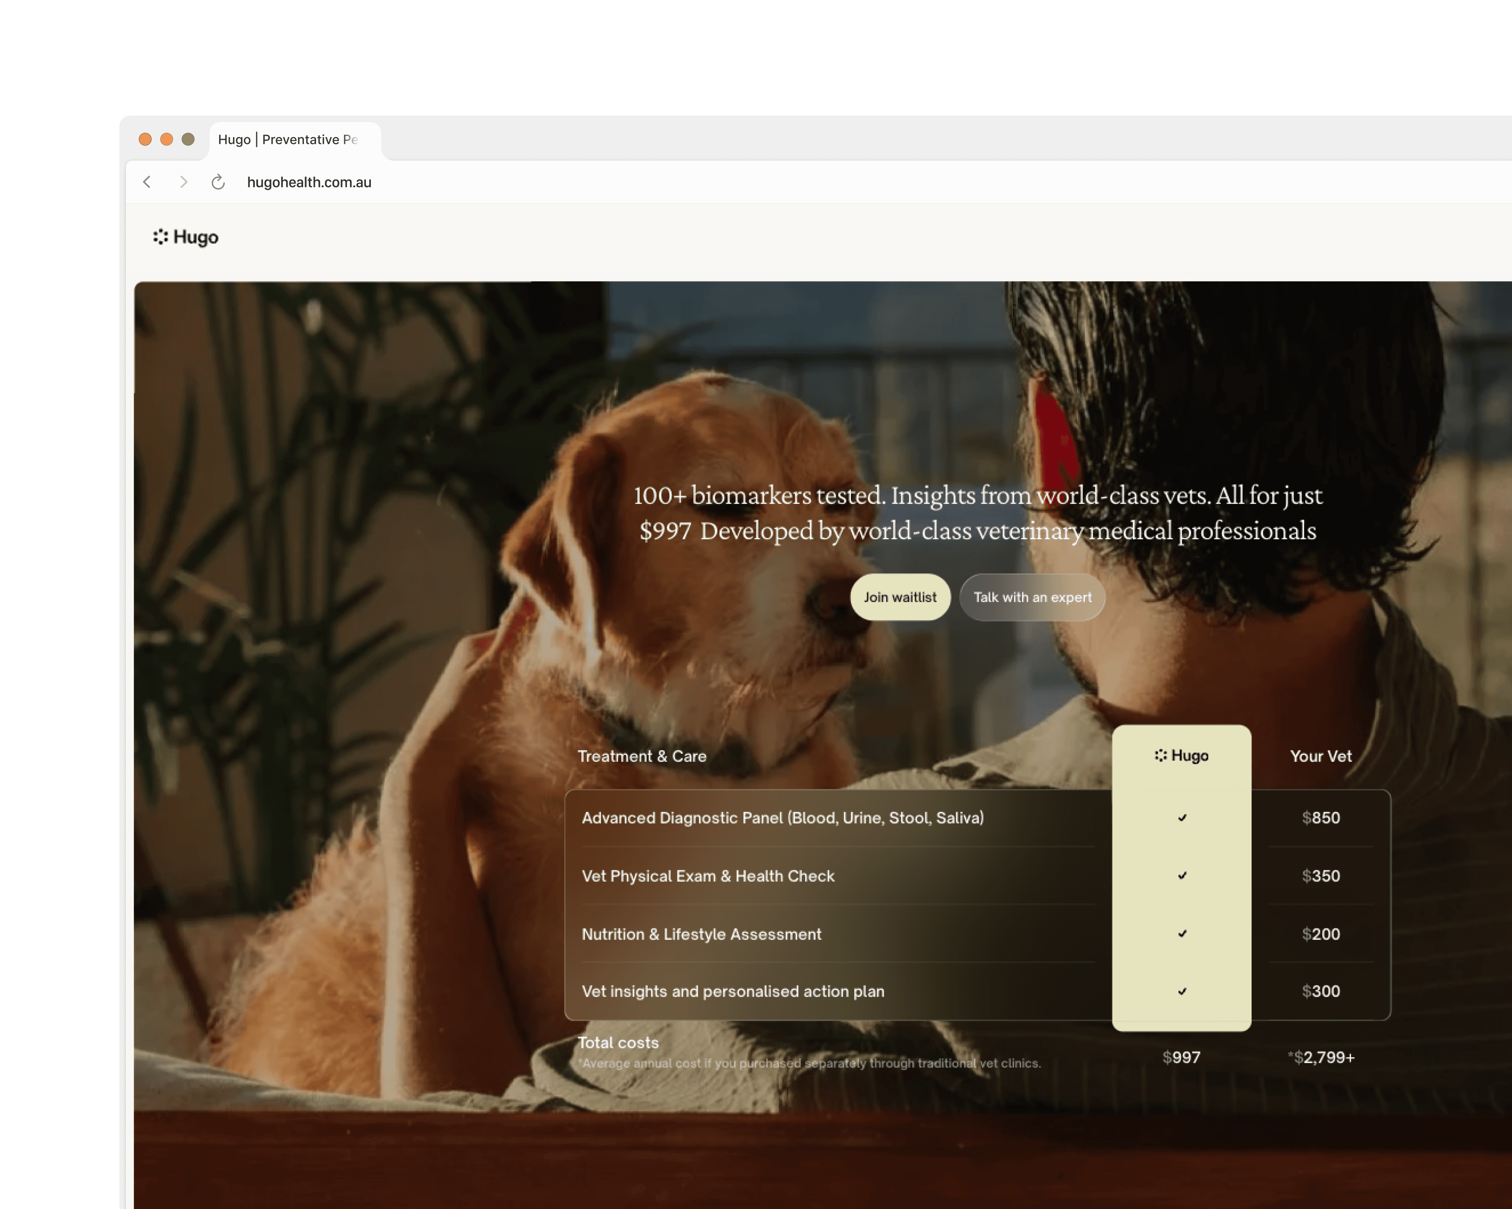
Task: Click the browser forward arrow
Action: click(183, 182)
